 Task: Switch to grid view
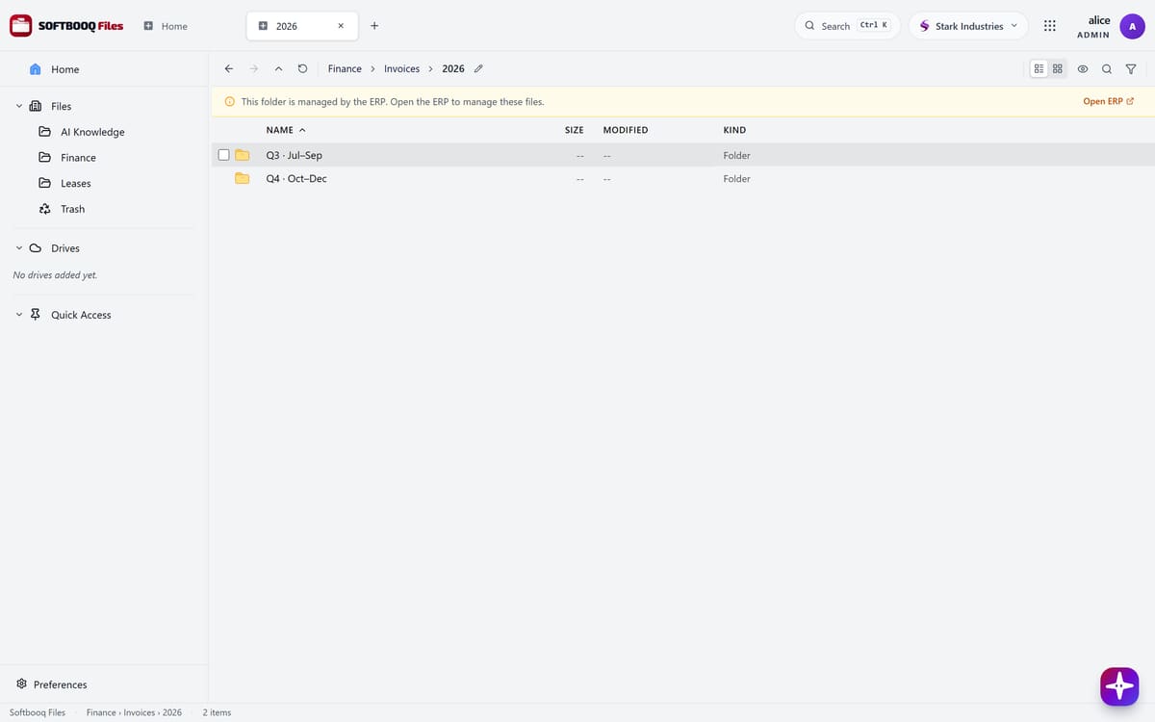tap(1058, 68)
